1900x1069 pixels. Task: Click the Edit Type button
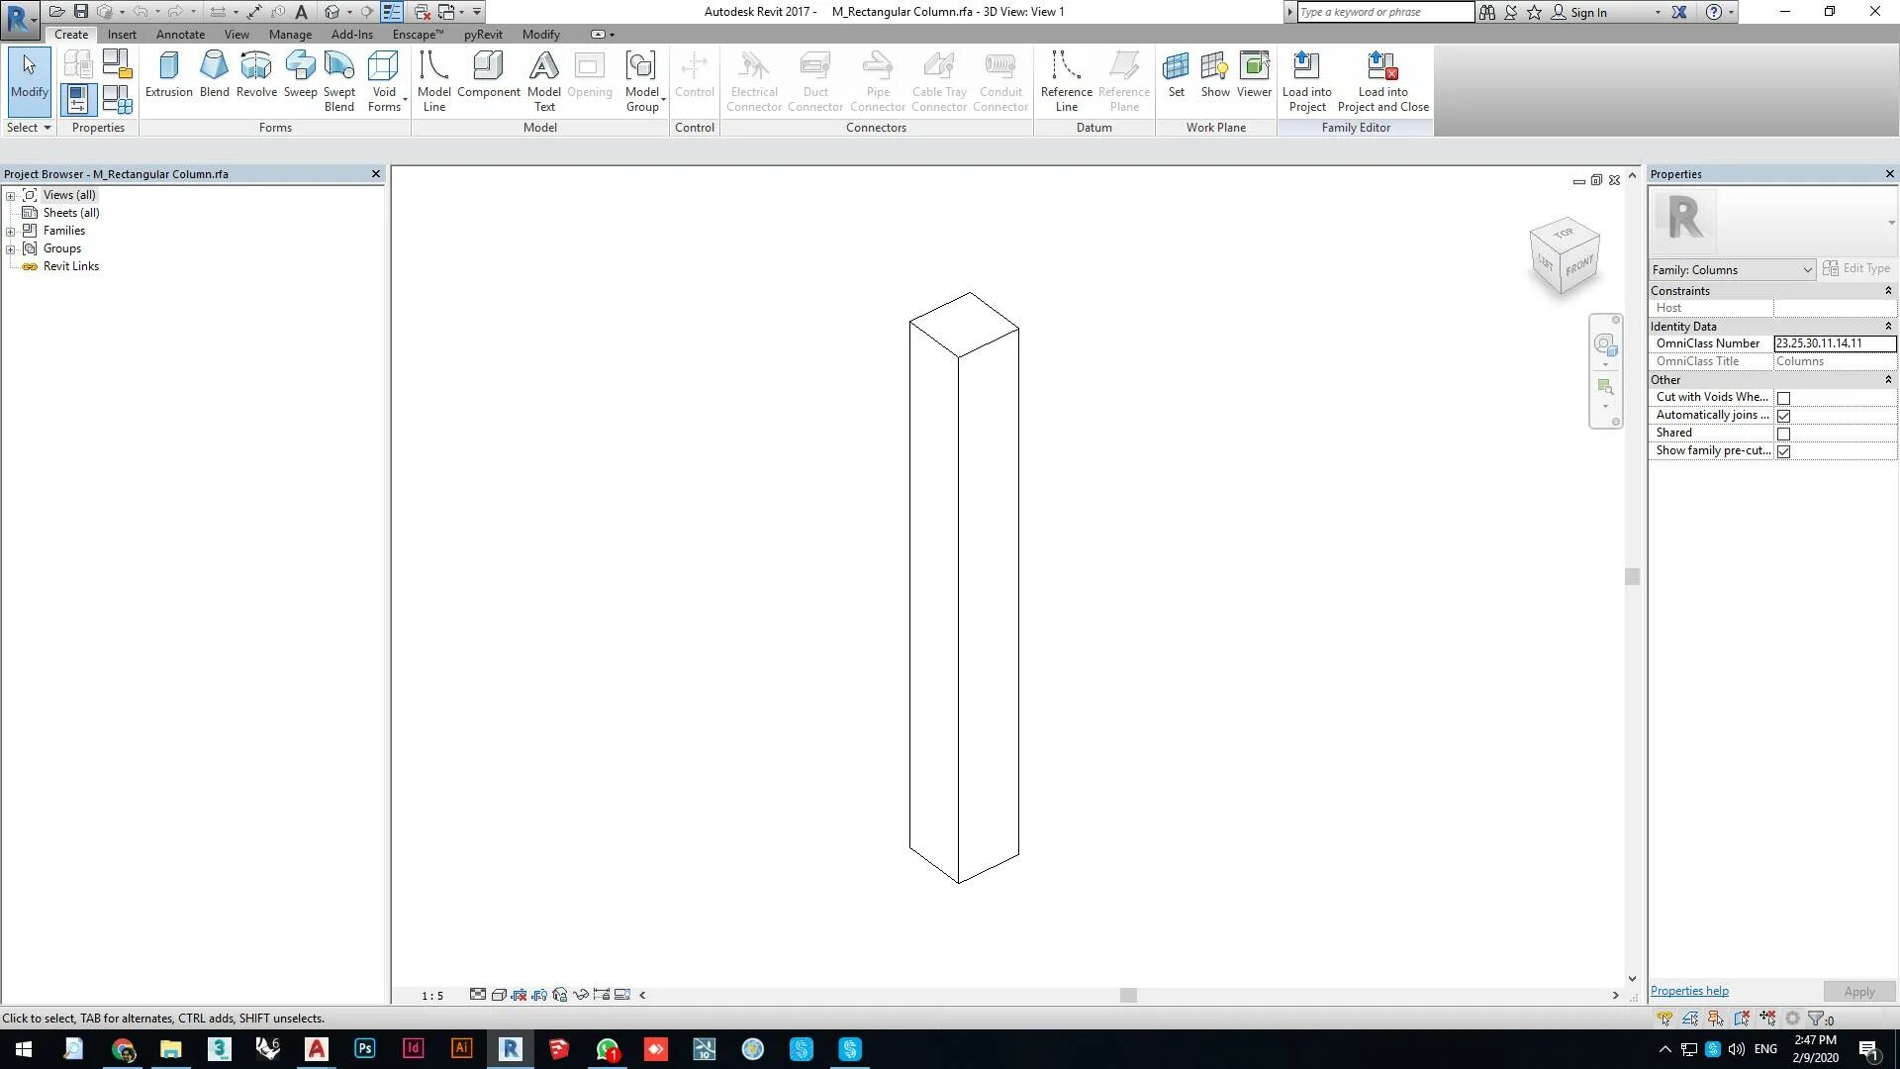pyautogui.click(x=1857, y=268)
